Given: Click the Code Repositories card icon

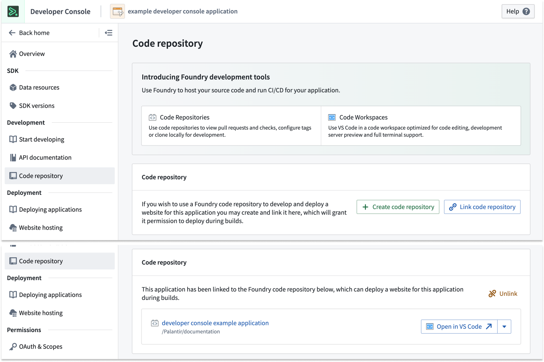Looking at the screenshot, I should click(152, 117).
